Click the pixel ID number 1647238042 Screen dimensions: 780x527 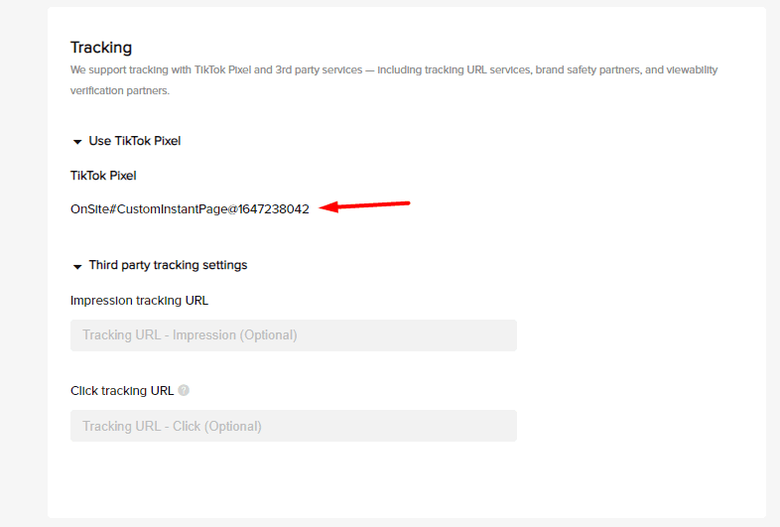coord(274,209)
